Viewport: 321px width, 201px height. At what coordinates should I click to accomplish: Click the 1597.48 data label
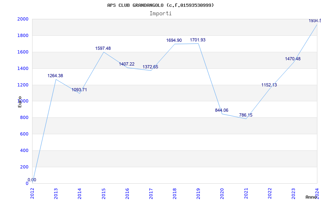point(103,48)
